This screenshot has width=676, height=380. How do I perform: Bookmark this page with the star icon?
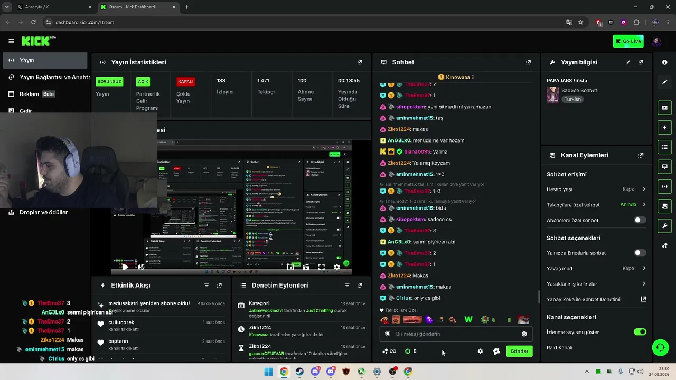point(580,22)
